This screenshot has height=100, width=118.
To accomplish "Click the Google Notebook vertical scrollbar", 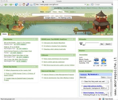I will tap(111, 87).
